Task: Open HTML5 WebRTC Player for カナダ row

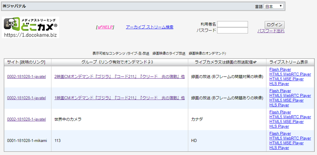Action: [290, 117]
